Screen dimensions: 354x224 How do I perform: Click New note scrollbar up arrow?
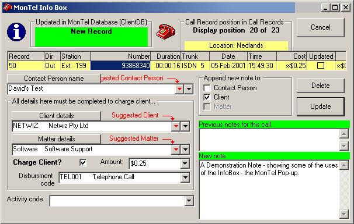(x=344, y=166)
